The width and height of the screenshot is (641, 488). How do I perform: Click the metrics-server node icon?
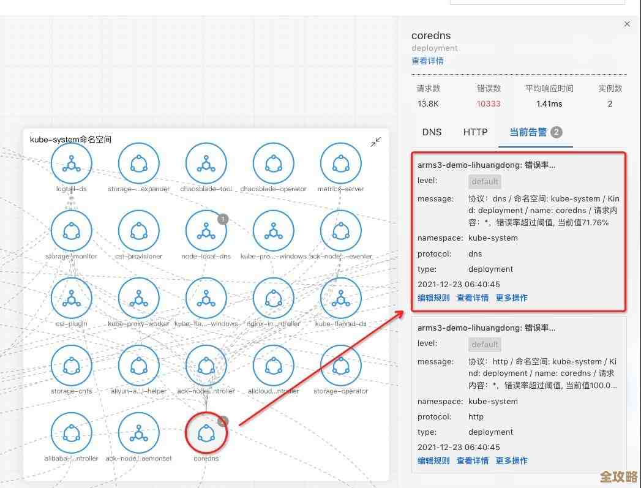click(340, 162)
